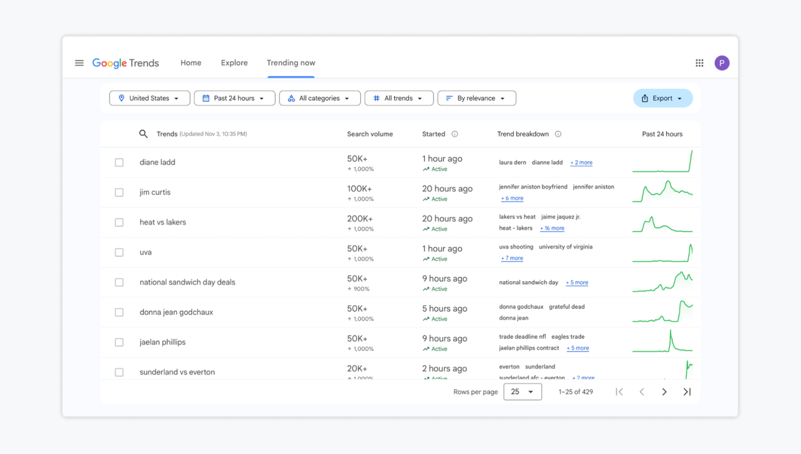This screenshot has height=454, width=801.
Task: Expand the Past 24 hours filter
Action: [234, 98]
